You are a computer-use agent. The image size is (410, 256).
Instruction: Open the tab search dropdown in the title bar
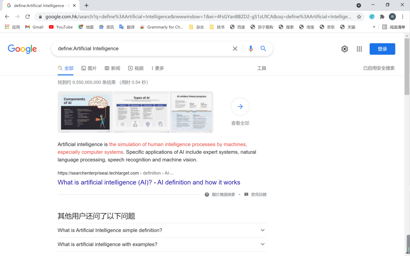tap(359, 5)
